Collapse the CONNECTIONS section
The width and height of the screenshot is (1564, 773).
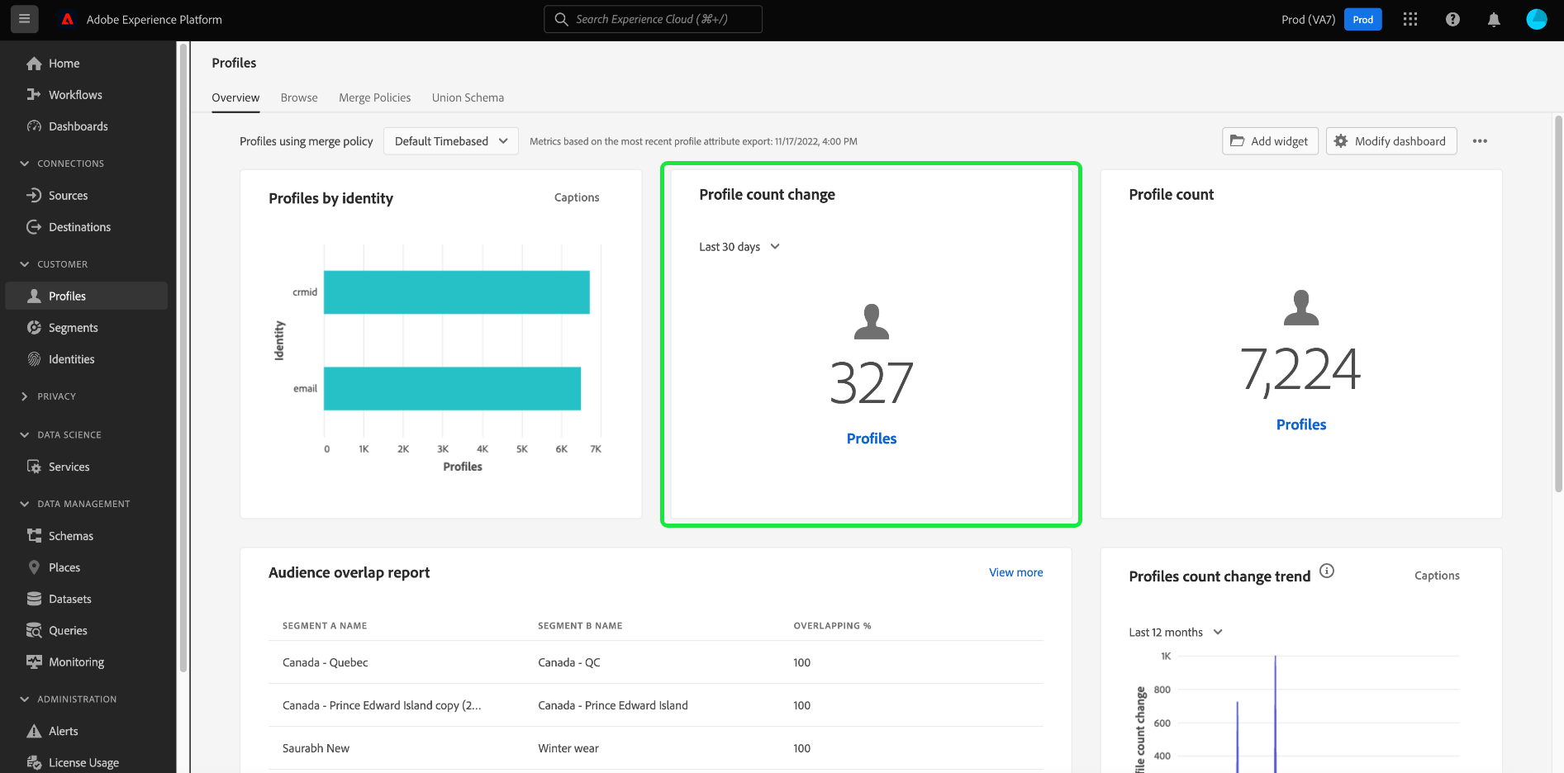[x=25, y=164]
